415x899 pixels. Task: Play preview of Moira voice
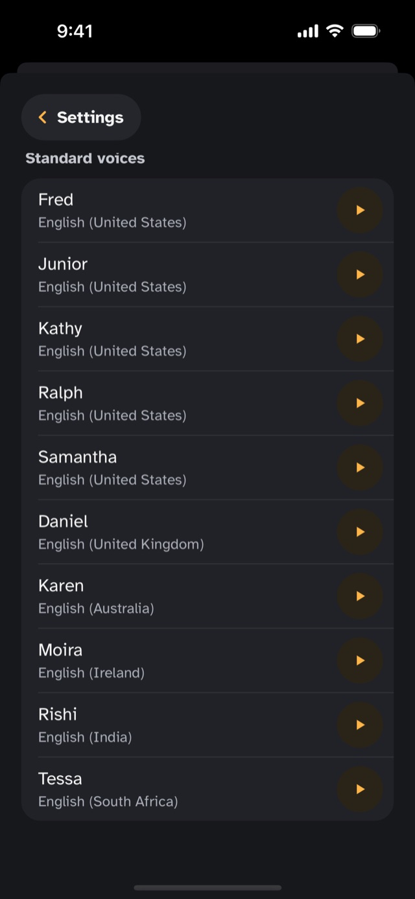click(x=360, y=660)
